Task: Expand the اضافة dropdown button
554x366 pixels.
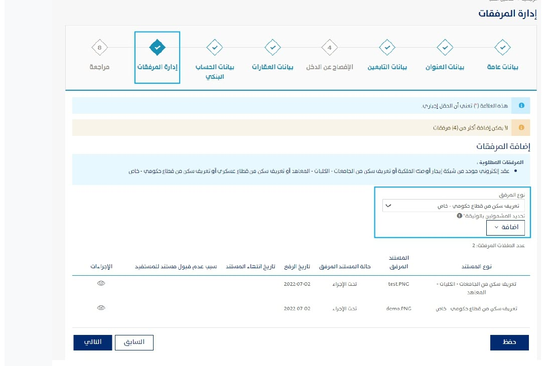Action: pos(505,228)
